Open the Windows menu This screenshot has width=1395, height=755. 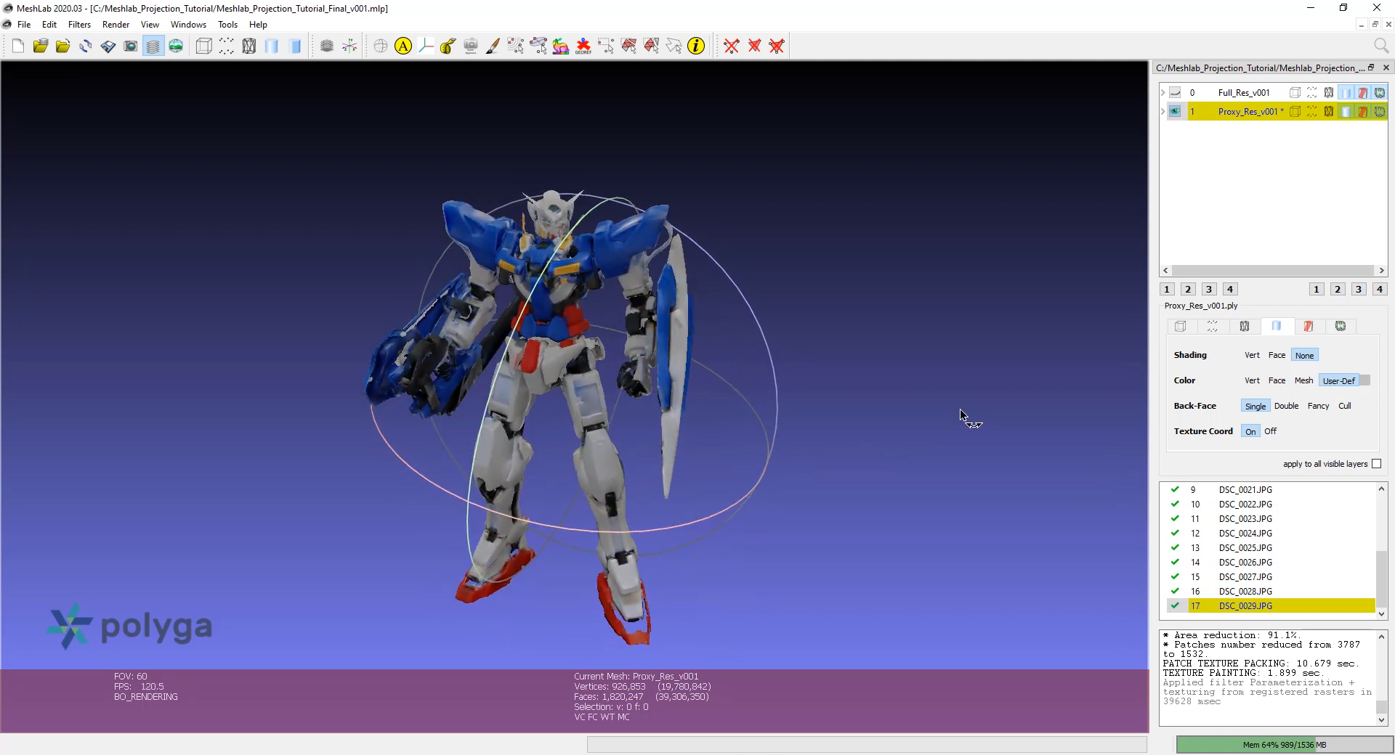click(188, 24)
